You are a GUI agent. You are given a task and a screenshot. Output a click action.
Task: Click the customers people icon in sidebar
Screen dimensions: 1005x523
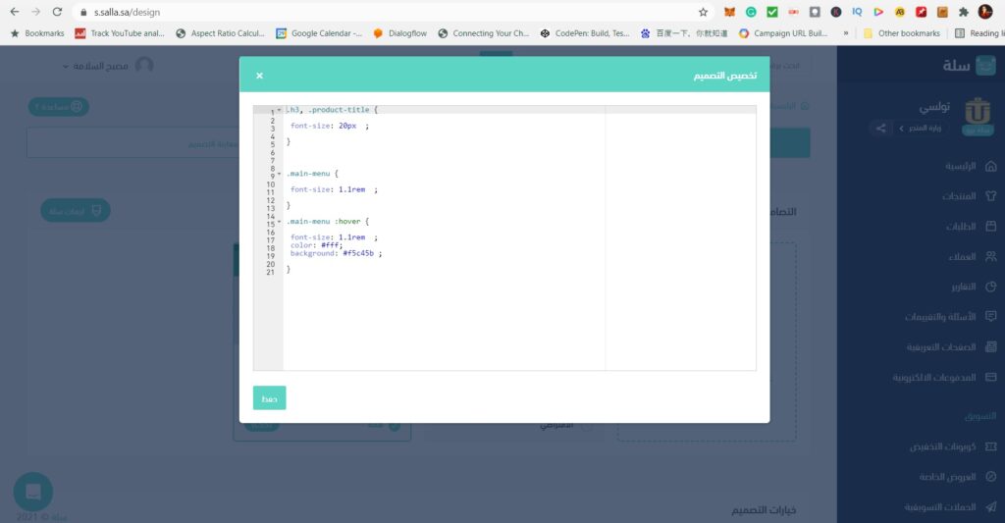pos(990,256)
